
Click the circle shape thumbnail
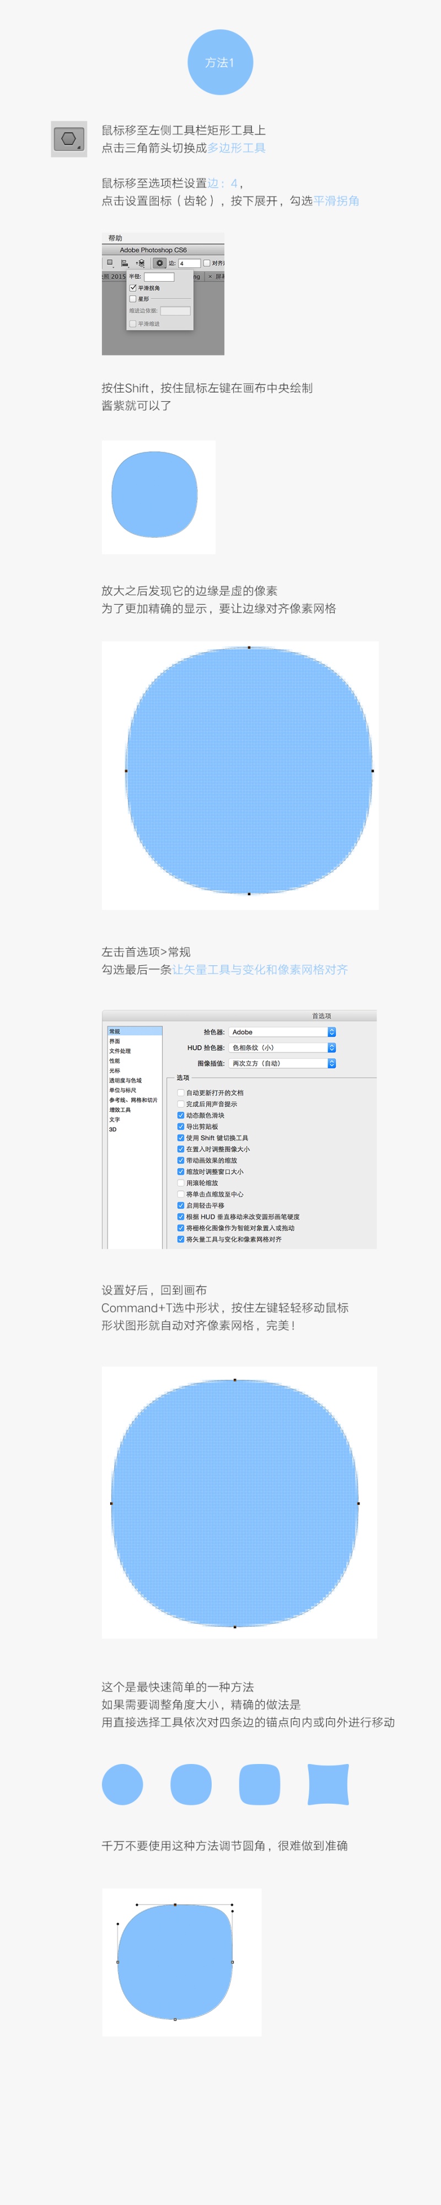tap(122, 1785)
